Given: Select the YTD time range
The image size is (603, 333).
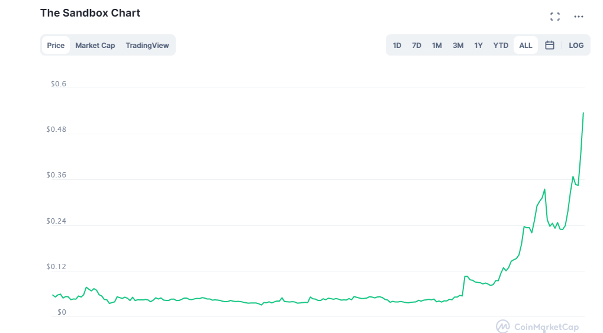Looking at the screenshot, I should [501, 45].
